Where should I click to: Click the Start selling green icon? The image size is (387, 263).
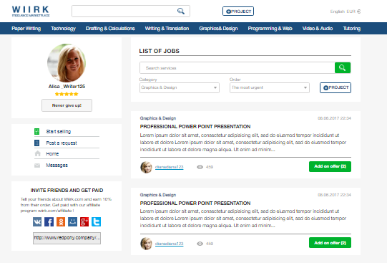[x=36, y=132]
